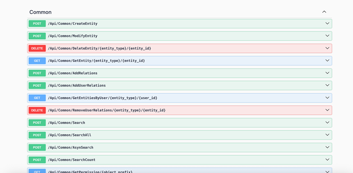The height and width of the screenshot is (173, 353).
Task: Click DELETE badge for RemoveUserRelations
Action: [x=37, y=110]
